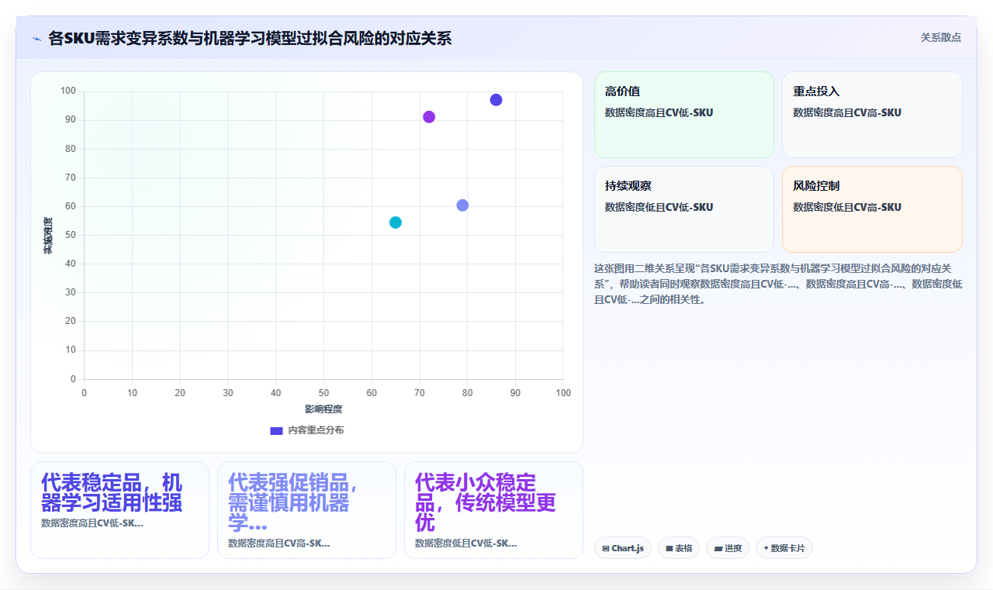Screen dimensions: 993x590
Task: Click the 数据密度高且CV高-SK... caption
Action: (279, 543)
